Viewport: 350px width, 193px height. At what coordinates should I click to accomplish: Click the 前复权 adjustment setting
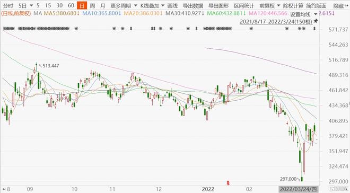coord(267,6)
